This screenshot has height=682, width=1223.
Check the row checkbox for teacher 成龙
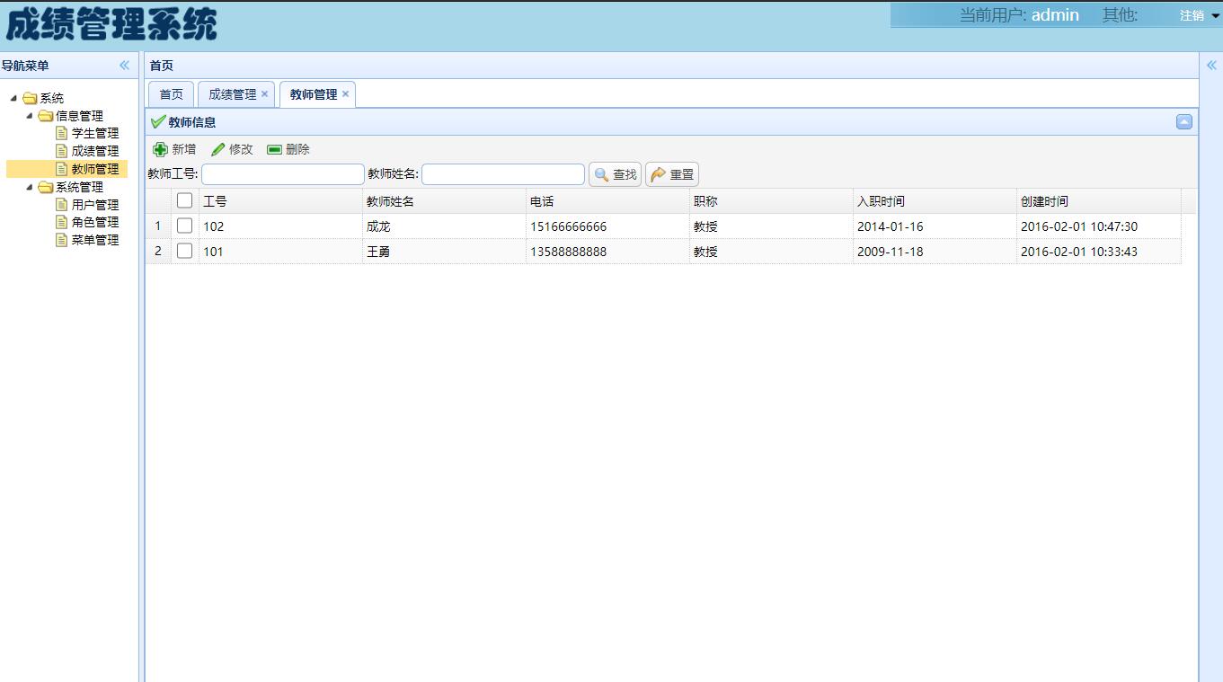(184, 226)
